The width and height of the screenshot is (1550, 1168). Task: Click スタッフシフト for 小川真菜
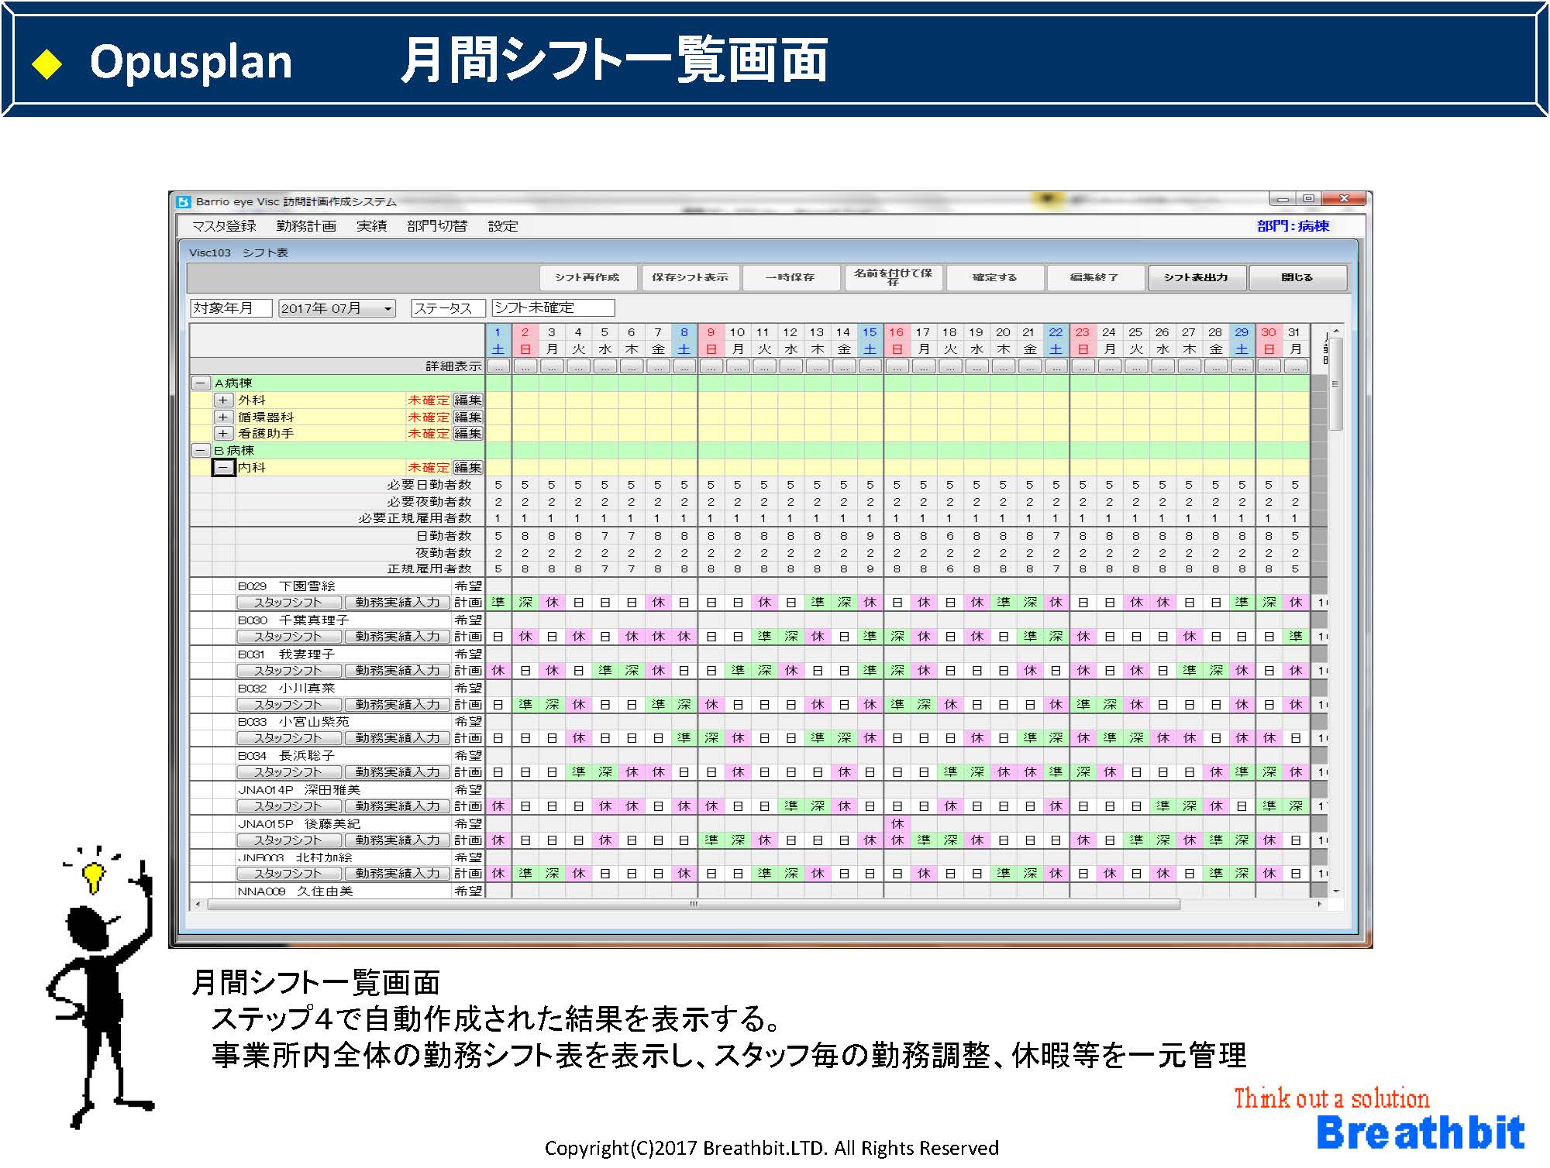[x=288, y=705]
